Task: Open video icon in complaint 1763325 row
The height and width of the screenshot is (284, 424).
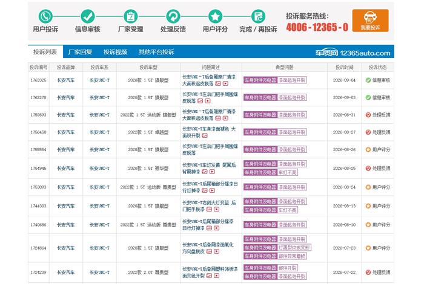Action: (225, 83)
